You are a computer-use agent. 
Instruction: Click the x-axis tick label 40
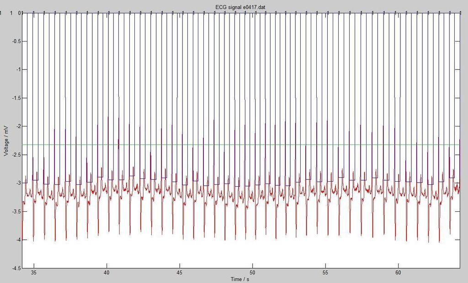[107, 273]
